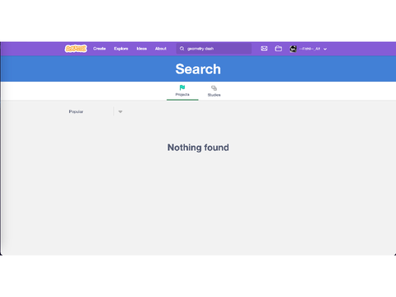The height and width of the screenshot is (297, 396).
Task: Click the search magnifier icon
Action: [x=181, y=49]
